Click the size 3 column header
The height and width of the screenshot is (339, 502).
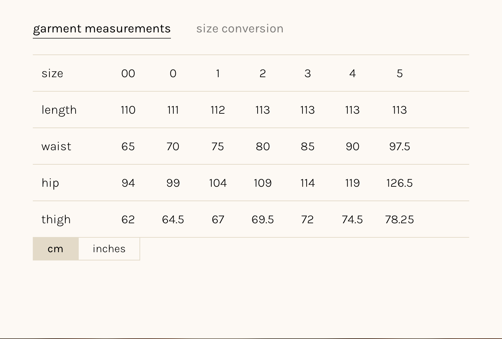(308, 73)
